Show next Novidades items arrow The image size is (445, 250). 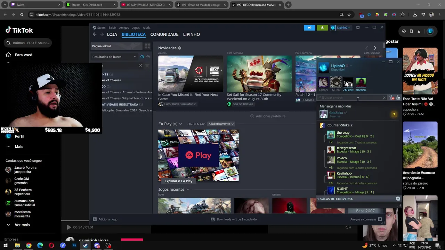375,48
